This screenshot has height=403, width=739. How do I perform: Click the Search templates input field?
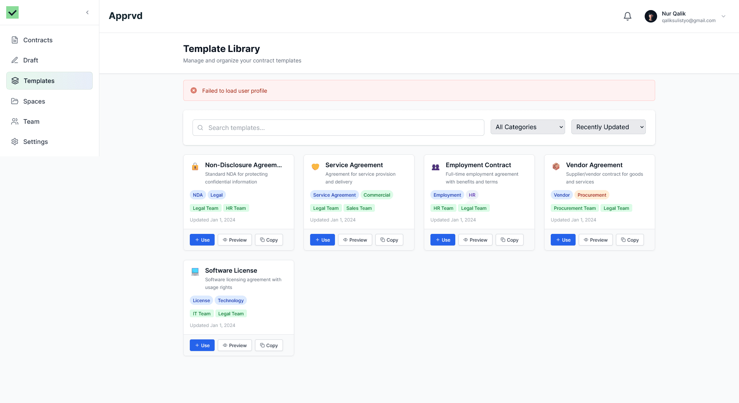(x=338, y=128)
